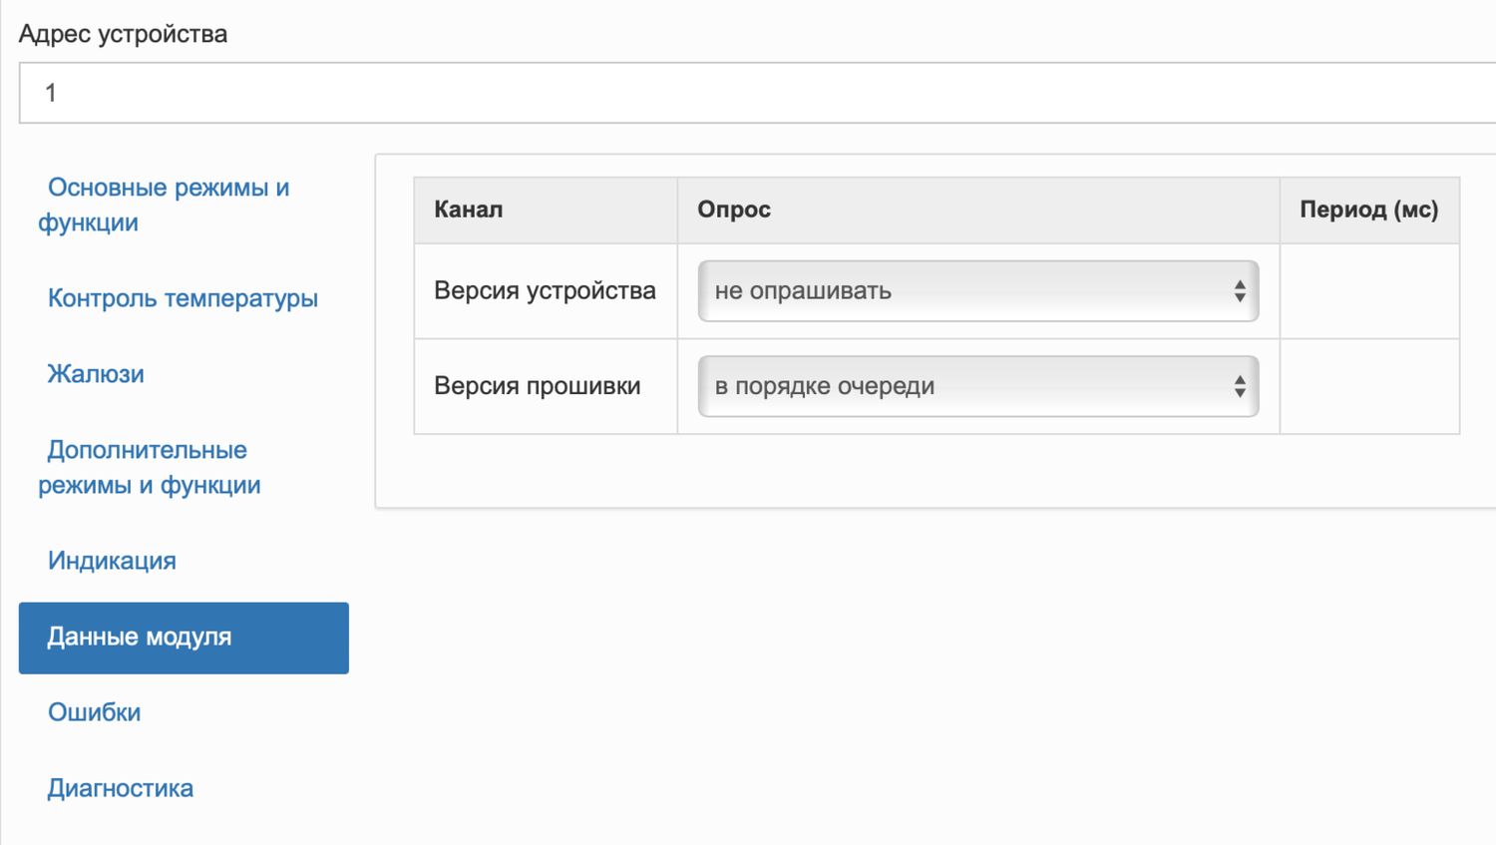Image resolution: width=1496 pixels, height=845 pixels.
Task: Switch to 'Контроль температуры' tab
Action: coord(183,298)
